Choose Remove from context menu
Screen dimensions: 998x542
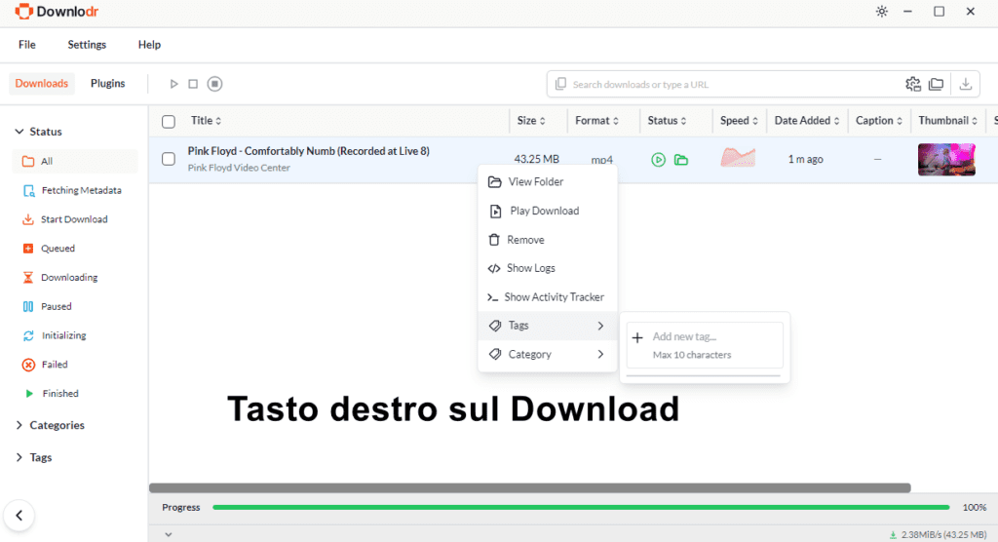point(548,240)
